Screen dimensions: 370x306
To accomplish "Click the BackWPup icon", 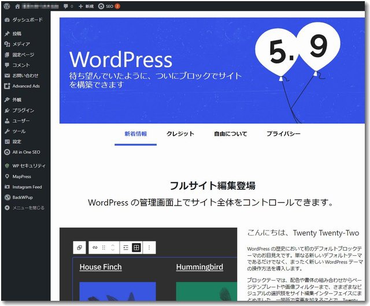I will tap(8, 197).
